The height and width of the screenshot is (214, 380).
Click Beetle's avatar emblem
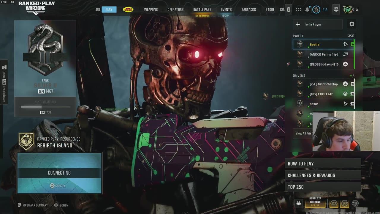tap(300, 44)
